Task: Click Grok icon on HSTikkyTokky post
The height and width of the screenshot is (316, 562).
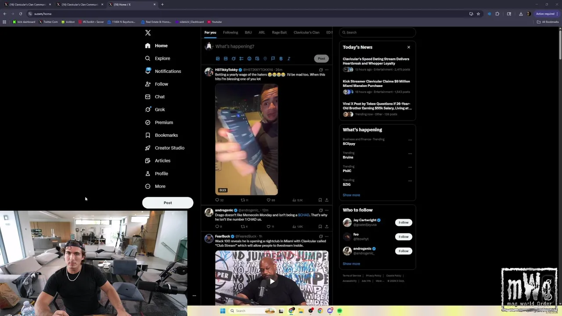Action: pyautogui.click(x=321, y=70)
